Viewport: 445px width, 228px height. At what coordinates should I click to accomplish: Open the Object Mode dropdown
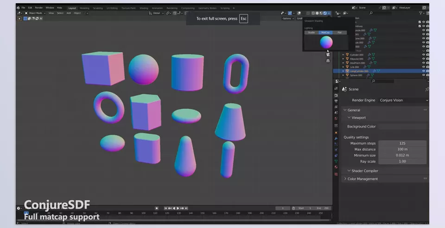point(35,13)
